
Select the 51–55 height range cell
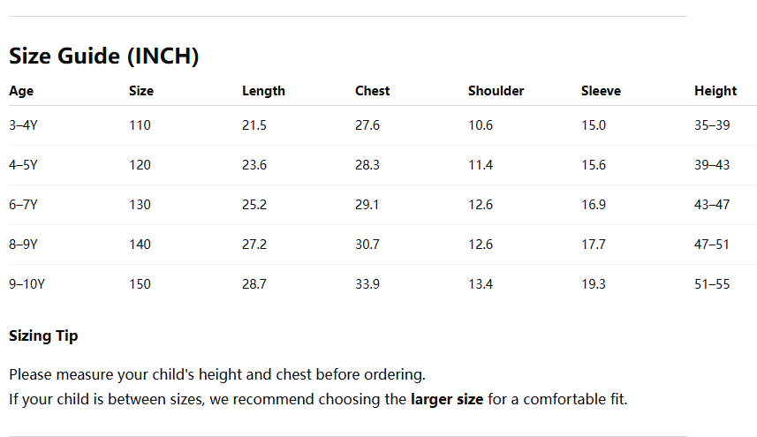tap(712, 284)
